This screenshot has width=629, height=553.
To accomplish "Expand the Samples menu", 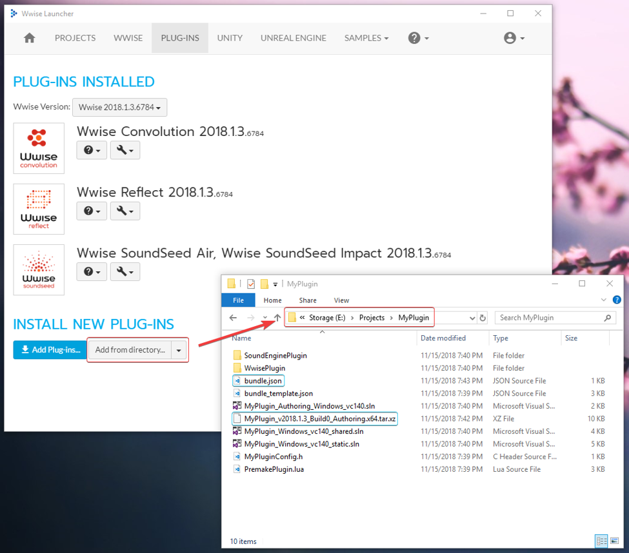I will click(x=366, y=38).
